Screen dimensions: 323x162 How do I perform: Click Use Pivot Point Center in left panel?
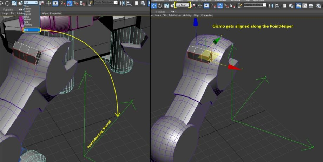click(x=41, y=3)
